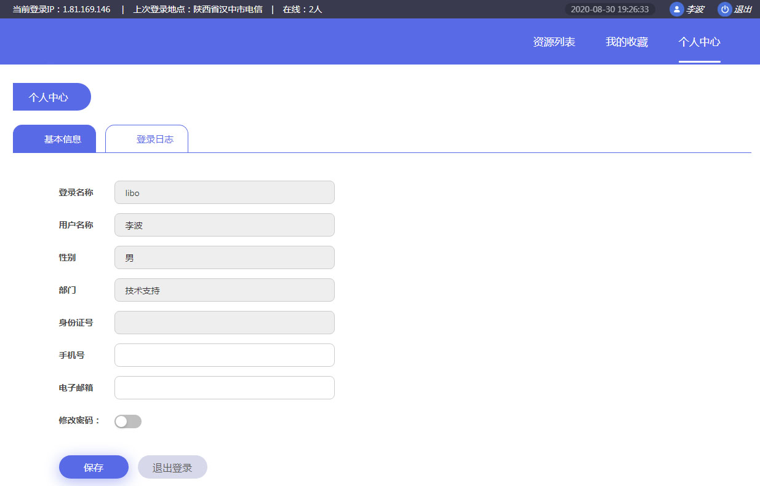Click the user avatar icon beside 李波
This screenshot has height=486, width=760.
point(676,9)
